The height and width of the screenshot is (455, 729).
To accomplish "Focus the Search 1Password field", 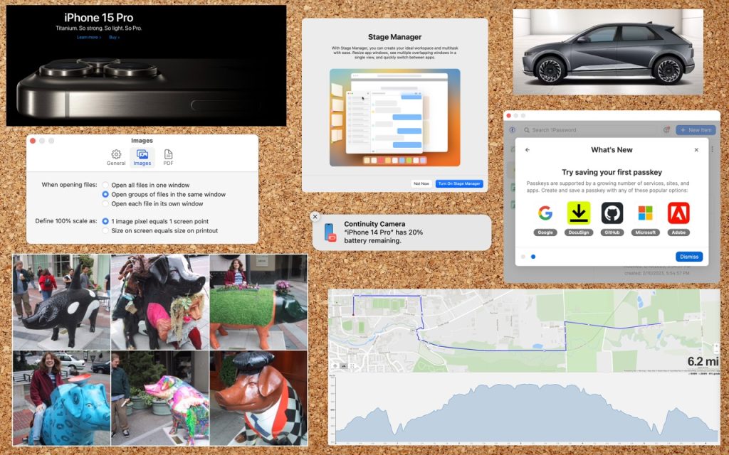I will (591, 130).
